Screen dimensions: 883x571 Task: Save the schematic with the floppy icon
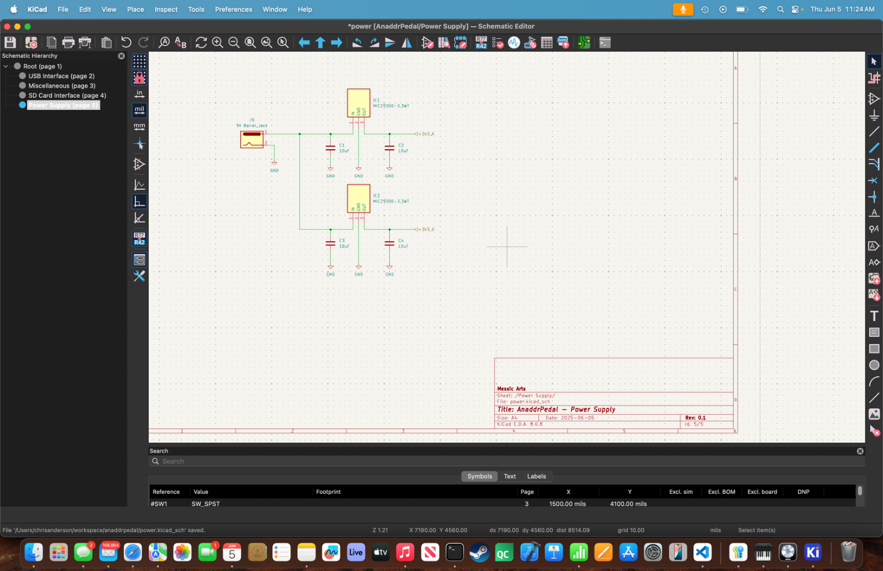coord(10,42)
